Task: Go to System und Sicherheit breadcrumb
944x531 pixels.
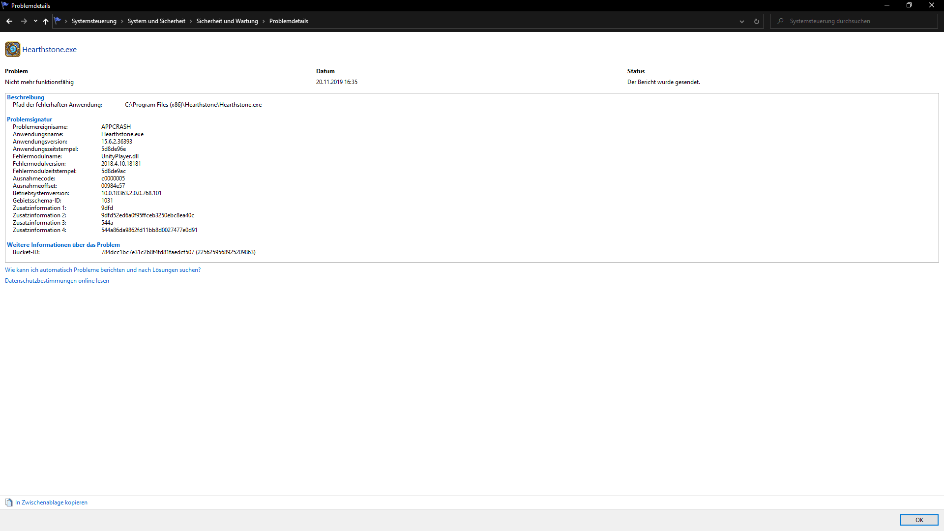Action: coord(156,21)
